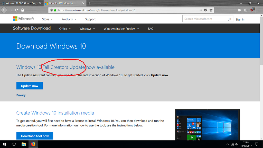Open the Firefox Library icon

tap(240, 10)
